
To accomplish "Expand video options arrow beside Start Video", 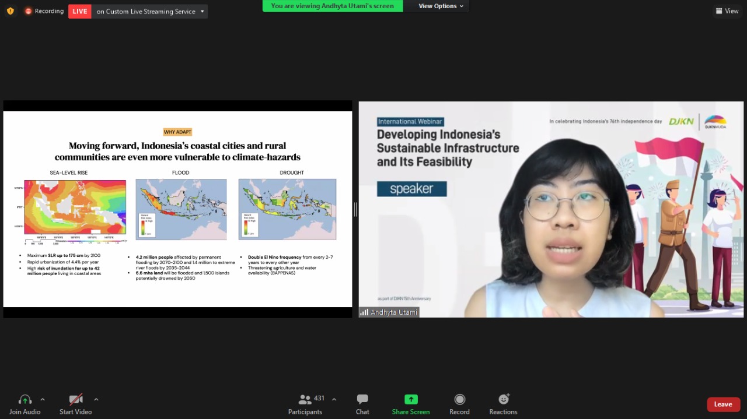I will coord(96,399).
